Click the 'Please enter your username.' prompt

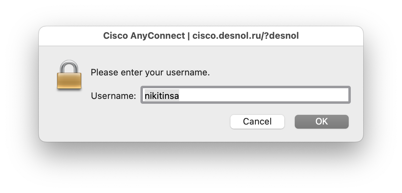click(150, 73)
